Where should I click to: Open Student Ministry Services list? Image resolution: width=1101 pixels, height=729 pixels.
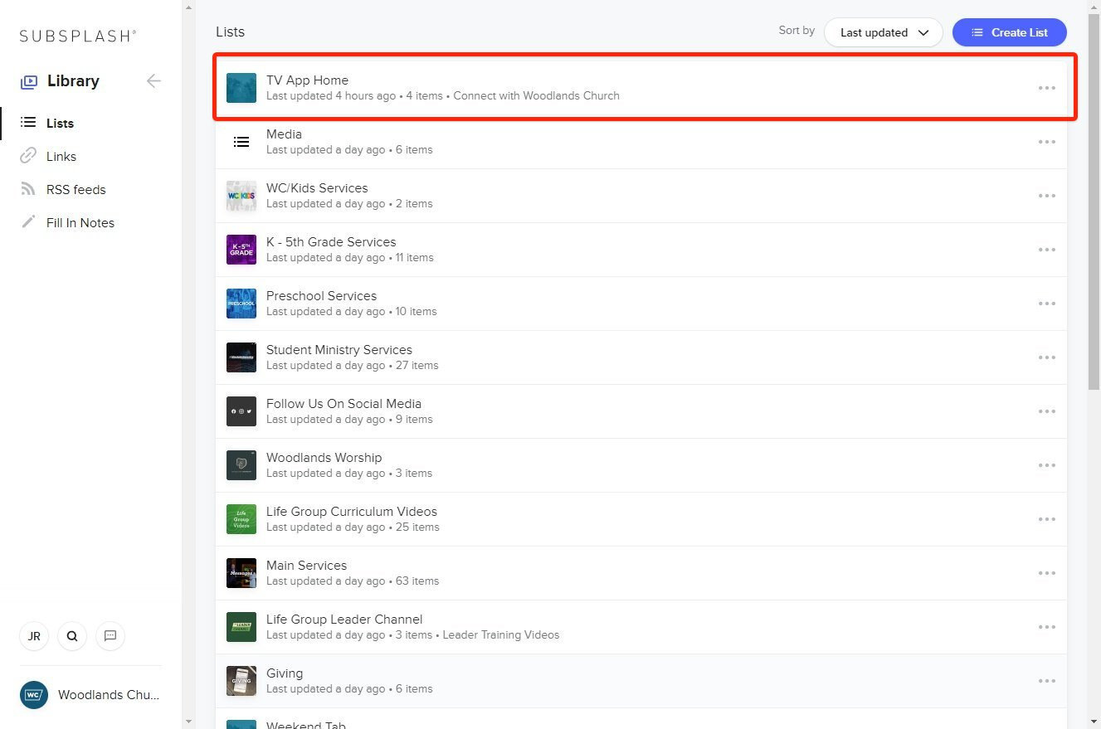click(x=641, y=357)
